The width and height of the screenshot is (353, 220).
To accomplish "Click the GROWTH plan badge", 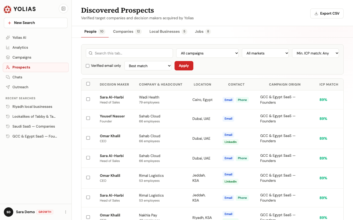I will (x=45, y=212).
